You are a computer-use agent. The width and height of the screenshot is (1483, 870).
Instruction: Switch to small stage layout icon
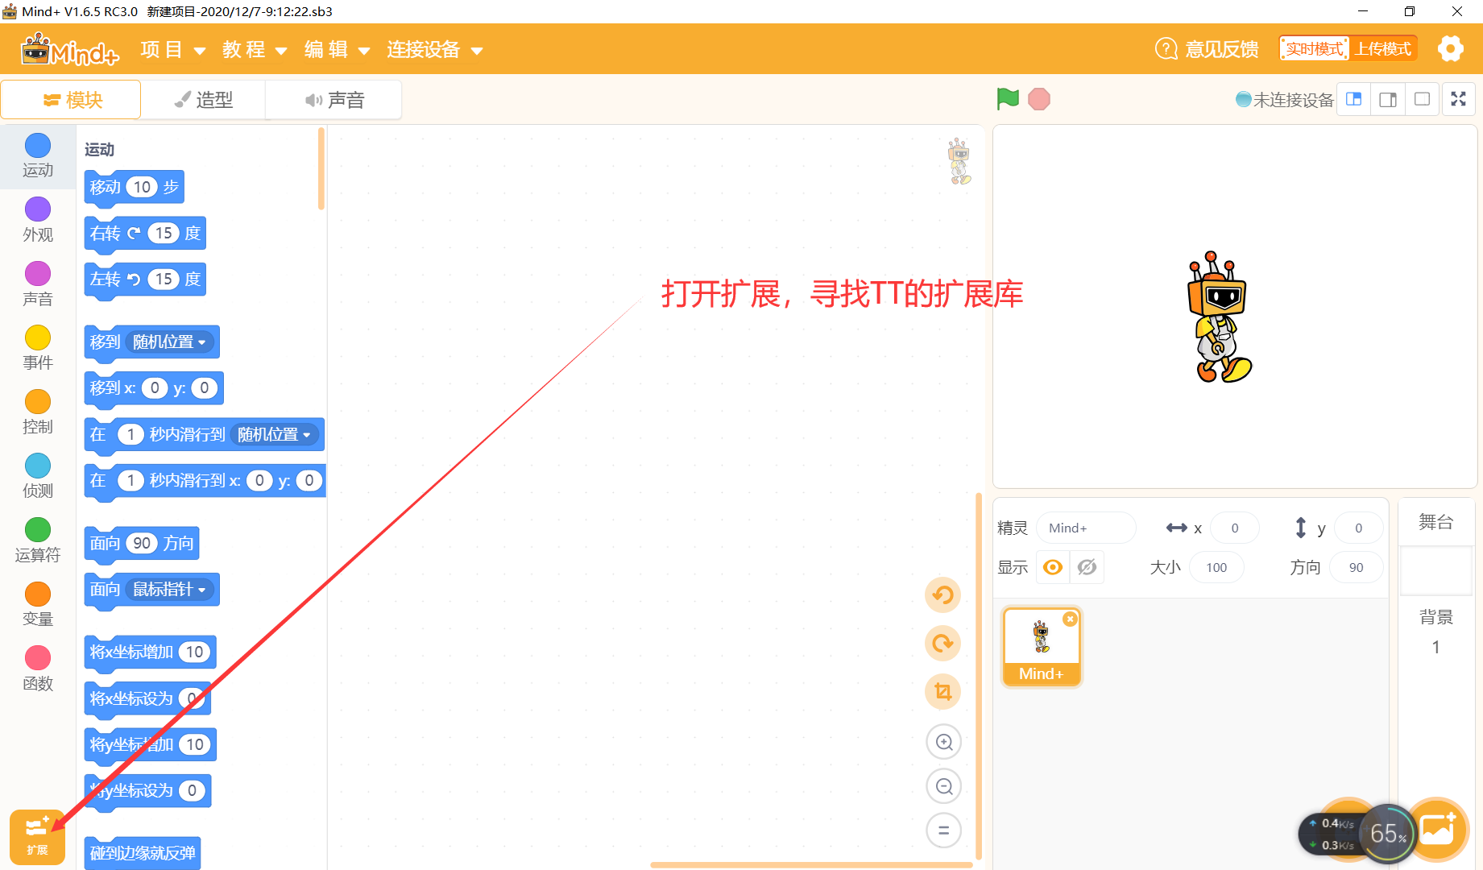1354,99
